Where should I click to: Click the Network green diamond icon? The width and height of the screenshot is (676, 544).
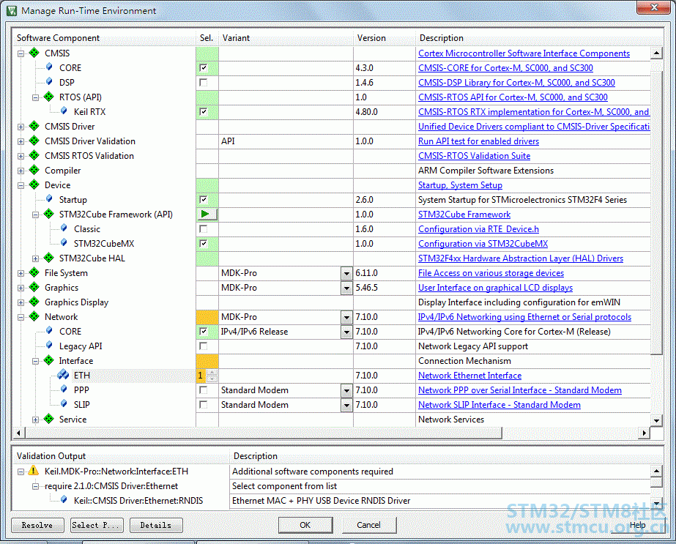pyautogui.click(x=34, y=317)
